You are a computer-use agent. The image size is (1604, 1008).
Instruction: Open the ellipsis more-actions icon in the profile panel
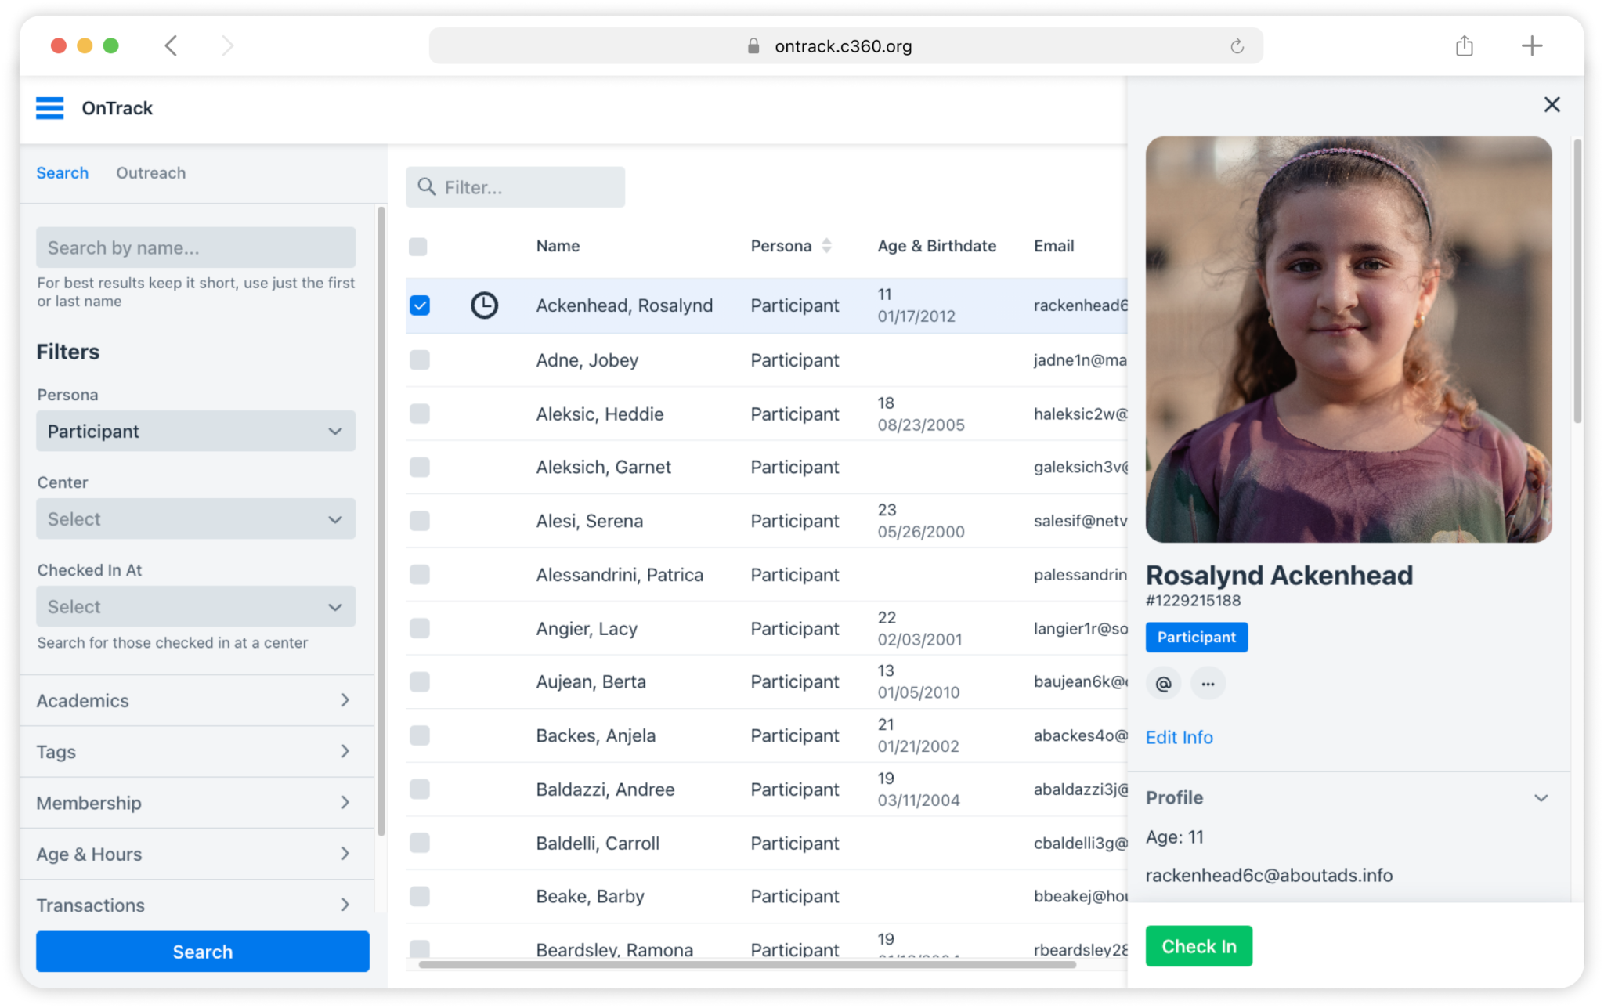point(1208,683)
